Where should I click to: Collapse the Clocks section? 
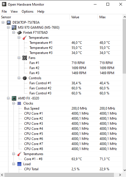(13, 103)
